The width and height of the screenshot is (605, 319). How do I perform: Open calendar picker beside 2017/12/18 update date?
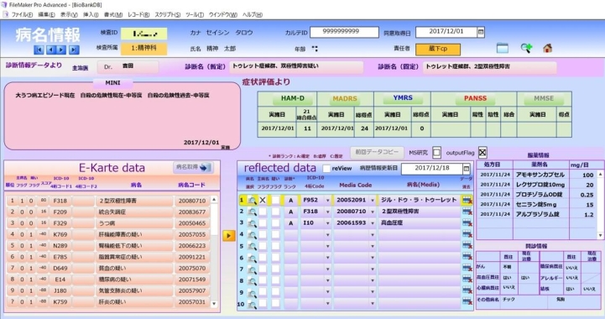pyautogui.click(x=467, y=169)
